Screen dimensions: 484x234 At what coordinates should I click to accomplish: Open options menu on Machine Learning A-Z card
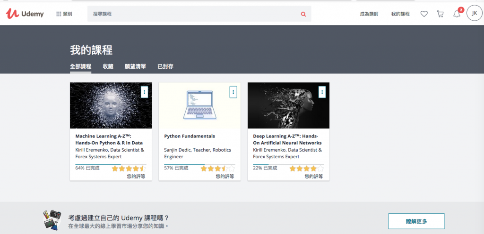145,92
